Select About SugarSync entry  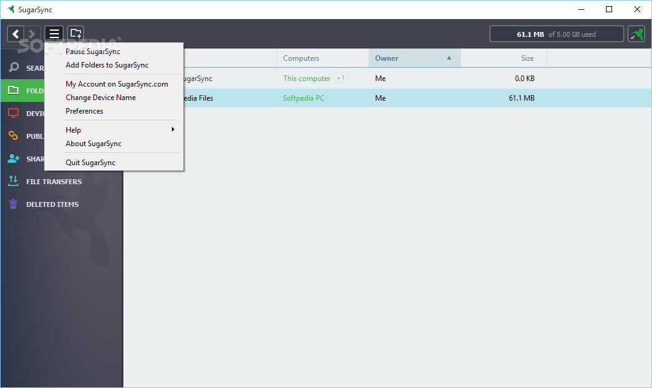93,144
